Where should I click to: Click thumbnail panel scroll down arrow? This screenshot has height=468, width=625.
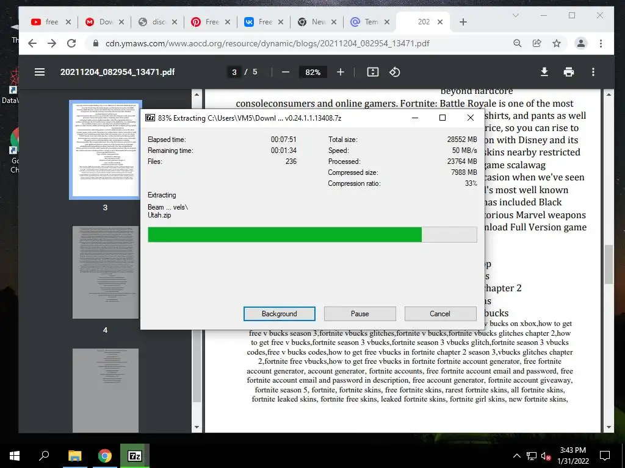click(x=197, y=427)
